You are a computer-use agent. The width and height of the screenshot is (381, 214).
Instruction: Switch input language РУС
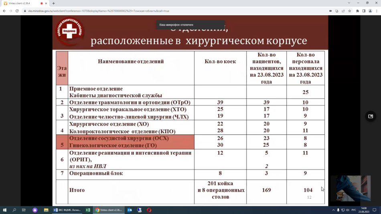354,210
